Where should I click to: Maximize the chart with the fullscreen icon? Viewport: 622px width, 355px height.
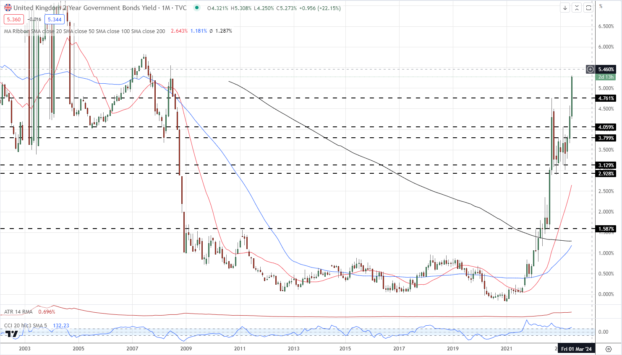588,8
